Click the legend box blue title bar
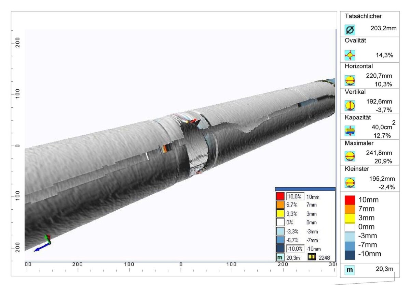Screen dimensions: 410x285 point(306,188)
